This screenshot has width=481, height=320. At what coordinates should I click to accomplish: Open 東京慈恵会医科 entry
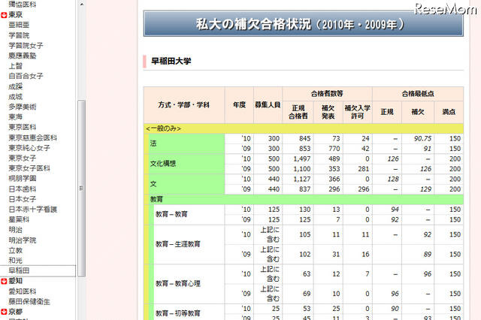[x=33, y=137]
